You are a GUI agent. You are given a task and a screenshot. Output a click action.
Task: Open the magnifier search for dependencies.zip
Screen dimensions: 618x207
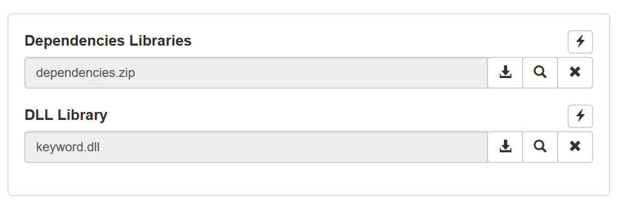540,73
